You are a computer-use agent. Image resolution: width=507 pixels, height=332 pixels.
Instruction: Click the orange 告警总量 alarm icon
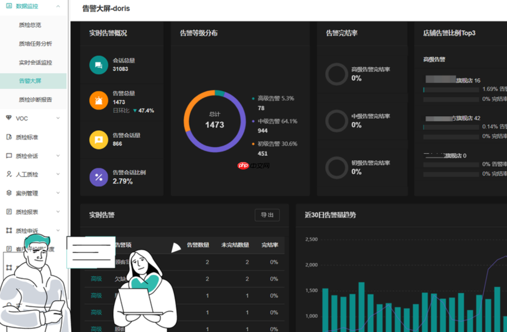[98, 100]
